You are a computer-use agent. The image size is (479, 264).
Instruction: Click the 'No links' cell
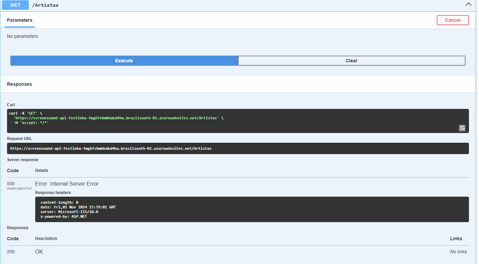pos(458,252)
